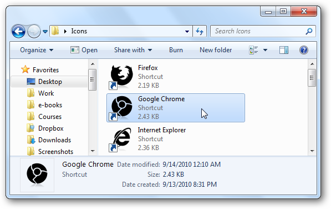331x209 pixels.
Task: Focus the Search Icons field
Action: coord(263,31)
